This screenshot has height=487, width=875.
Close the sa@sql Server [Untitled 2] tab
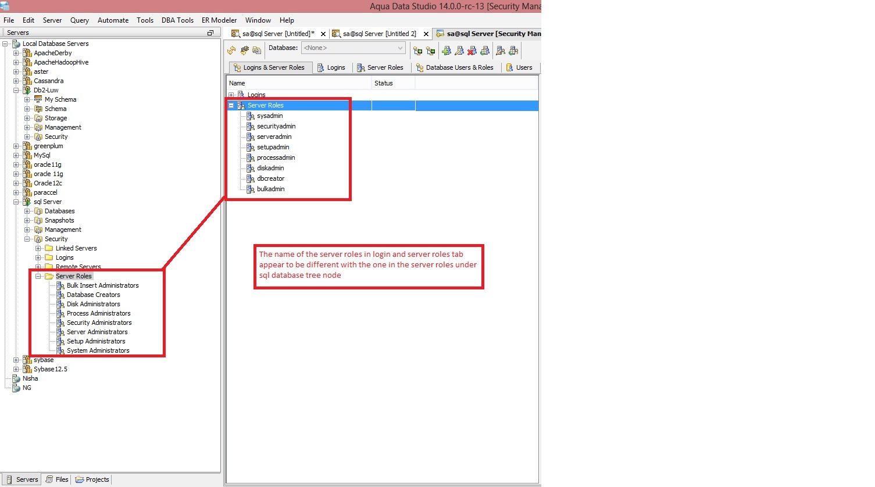tap(426, 34)
